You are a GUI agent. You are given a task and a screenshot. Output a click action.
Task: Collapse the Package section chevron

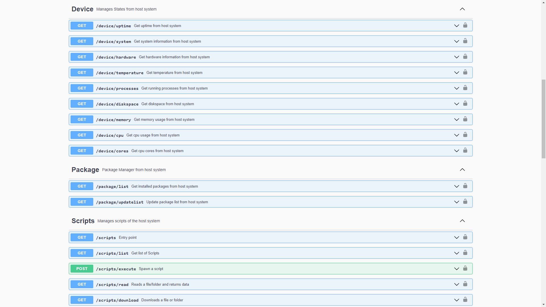(x=462, y=170)
